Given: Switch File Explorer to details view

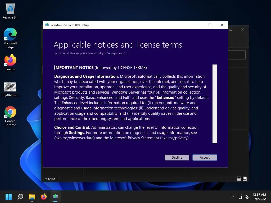Looking at the screenshot, I should coord(239,179).
